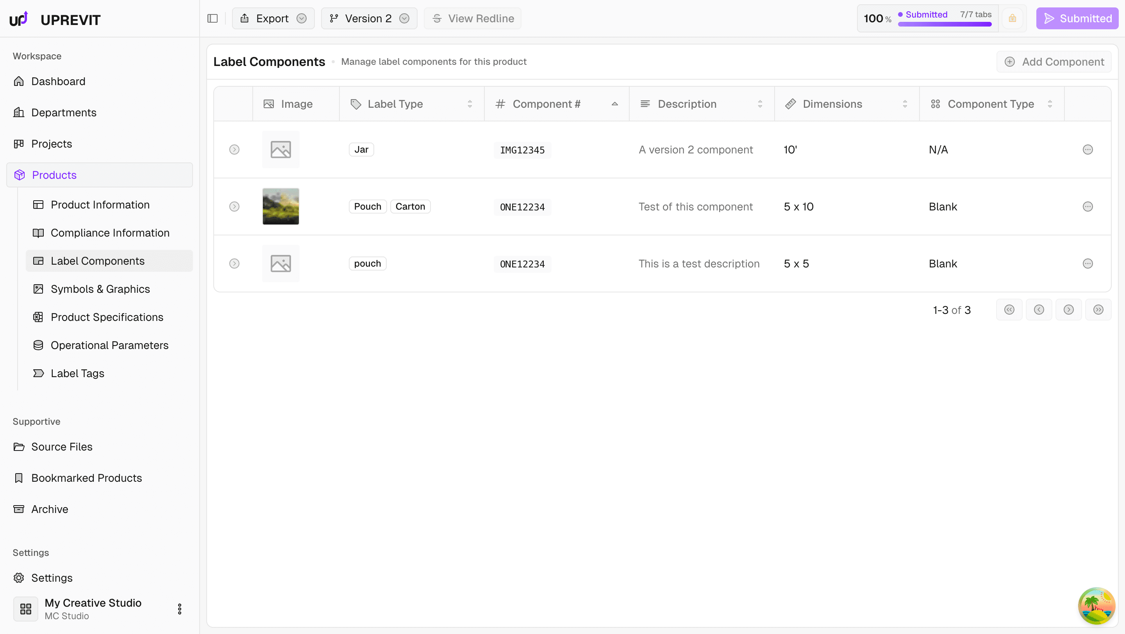Viewport: 1125px width, 634px height.
Task: Go to next page arrow
Action: coord(1068,310)
